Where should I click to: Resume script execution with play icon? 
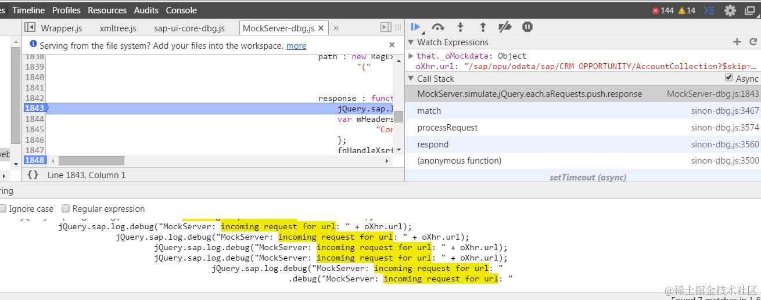point(415,27)
